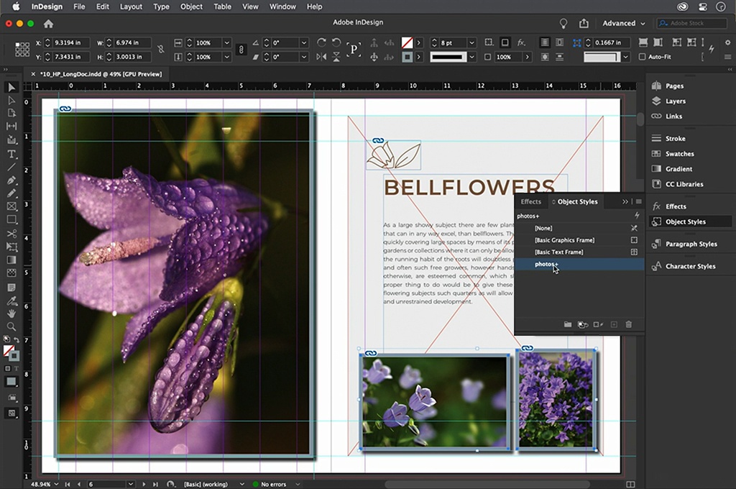Toggle constrain proportions for width and height
The height and width of the screenshot is (489, 736).
pyautogui.click(x=160, y=50)
